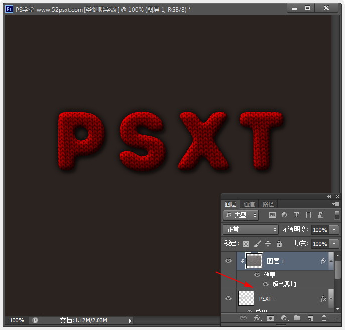
Task: Click the Photoshop Ps icon in title bar
Action: point(9,9)
